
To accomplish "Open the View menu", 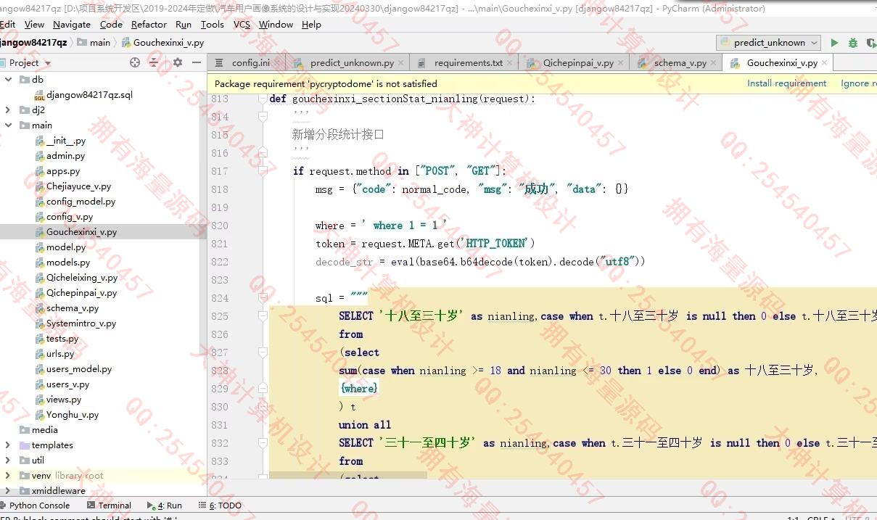I will point(34,24).
